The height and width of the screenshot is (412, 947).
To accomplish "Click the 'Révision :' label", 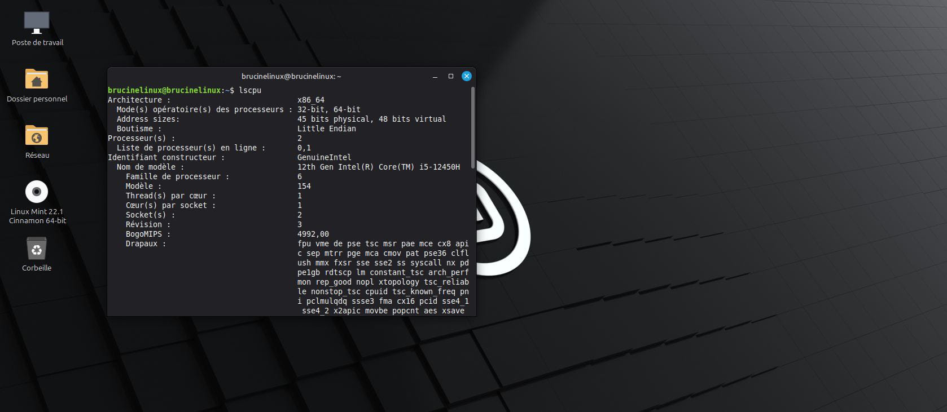I will (x=148, y=224).
